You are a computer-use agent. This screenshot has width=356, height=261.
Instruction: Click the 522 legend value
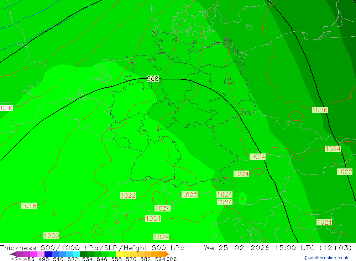(73, 259)
